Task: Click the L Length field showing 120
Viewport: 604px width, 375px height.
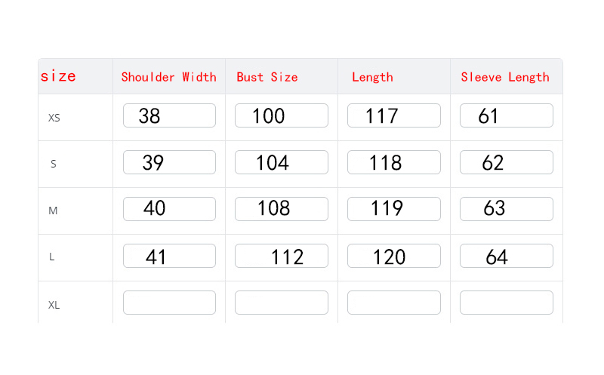Action: tap(394, 256)
